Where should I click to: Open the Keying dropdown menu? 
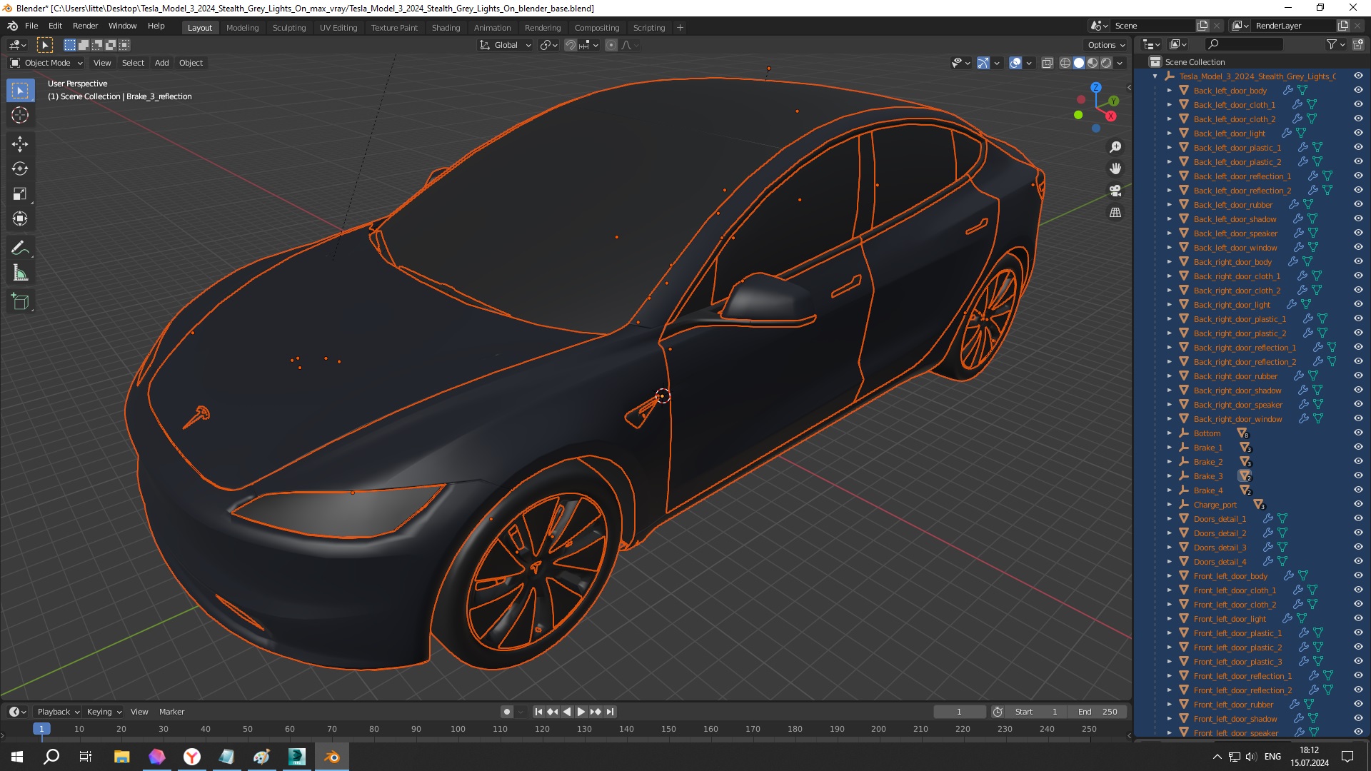104,712
